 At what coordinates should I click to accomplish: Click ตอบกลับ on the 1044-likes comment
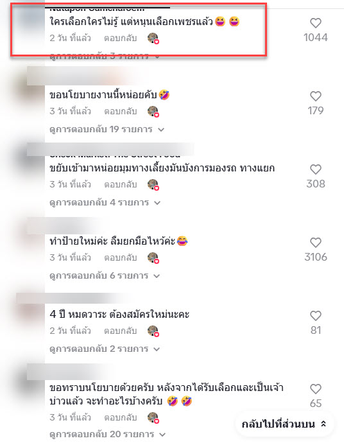click(x=120, y=38)
